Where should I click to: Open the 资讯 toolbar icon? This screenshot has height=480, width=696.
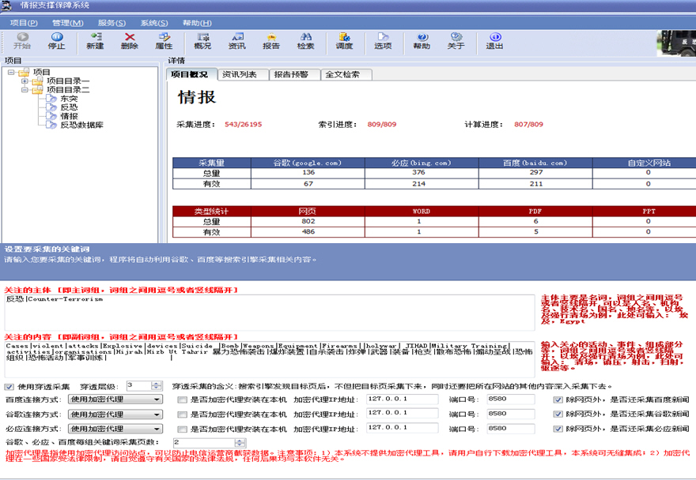237,40
